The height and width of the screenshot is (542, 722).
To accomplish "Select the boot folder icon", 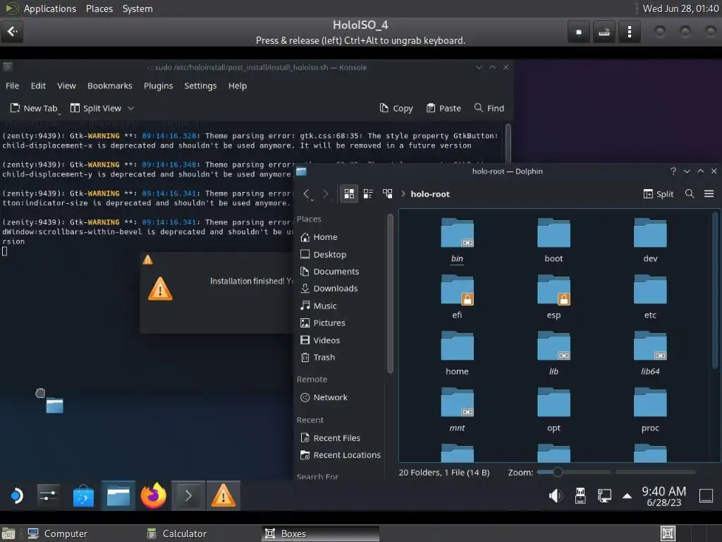I will point(553,233).
